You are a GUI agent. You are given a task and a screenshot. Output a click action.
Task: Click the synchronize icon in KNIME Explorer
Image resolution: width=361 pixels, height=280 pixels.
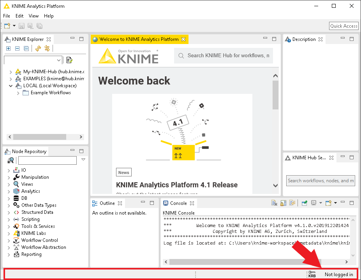point(47,48)
